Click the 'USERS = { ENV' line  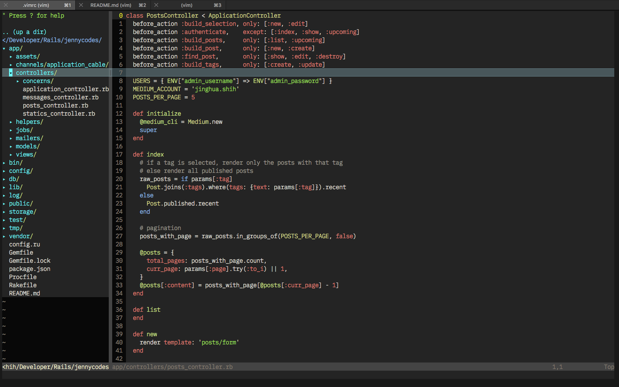coord(233,81)
